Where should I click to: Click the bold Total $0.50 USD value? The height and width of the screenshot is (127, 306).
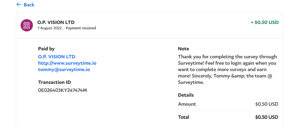267,117
